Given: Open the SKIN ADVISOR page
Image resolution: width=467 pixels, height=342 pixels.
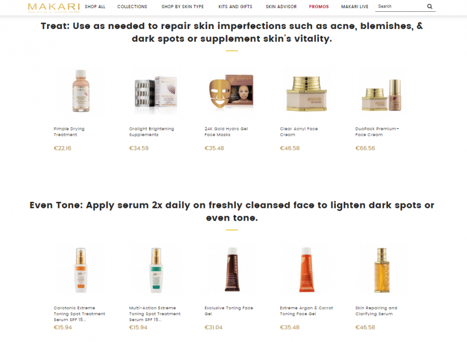Looking at the screenshot, I should 281,6.
